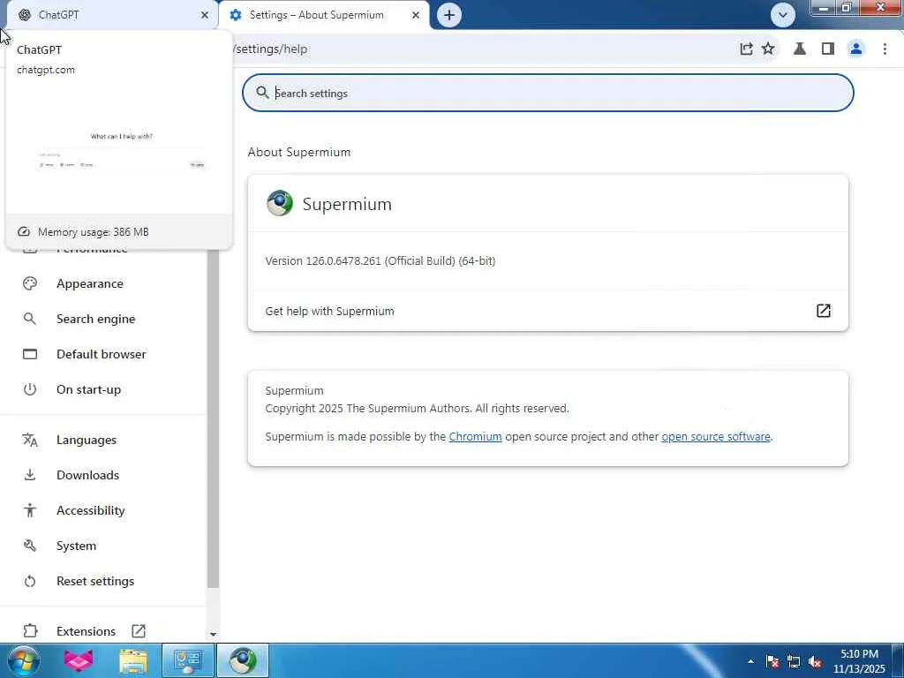This screenshot has width=904, height=678.
Task: Focus the Search settings field
Action: (x=547, y=93)
